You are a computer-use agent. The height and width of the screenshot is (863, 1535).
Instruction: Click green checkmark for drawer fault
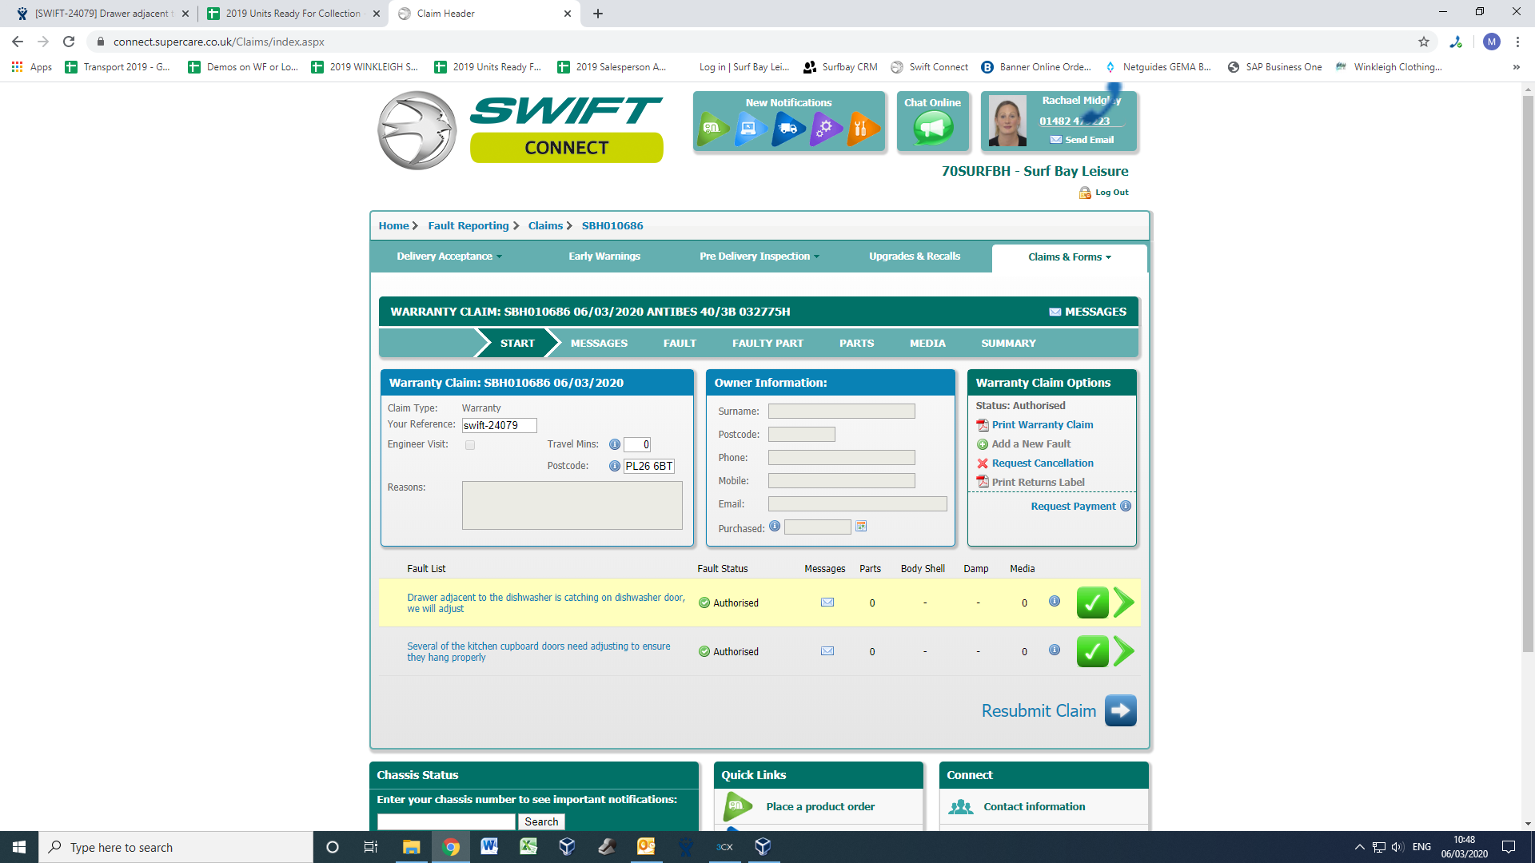click(x=1092, y=603)
